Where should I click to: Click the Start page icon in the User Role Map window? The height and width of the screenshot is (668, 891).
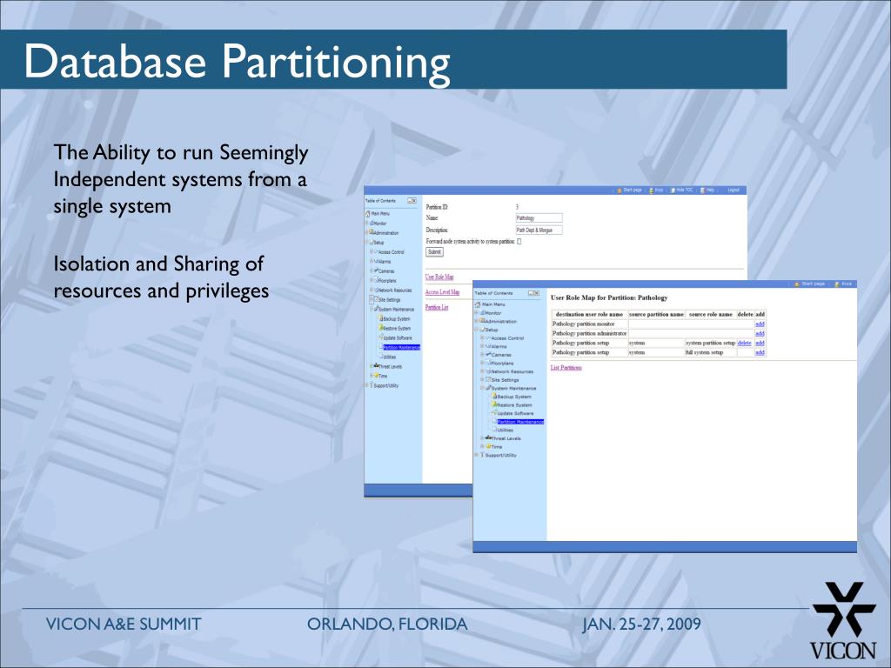coord(797,284)
